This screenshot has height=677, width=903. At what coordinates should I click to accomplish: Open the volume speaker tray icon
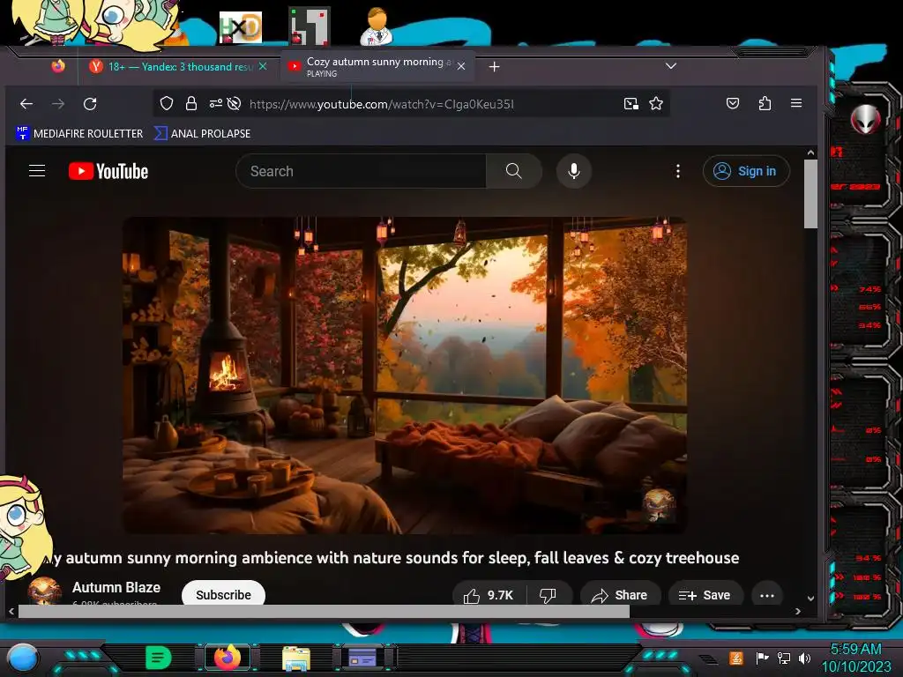tap(804, 658)
